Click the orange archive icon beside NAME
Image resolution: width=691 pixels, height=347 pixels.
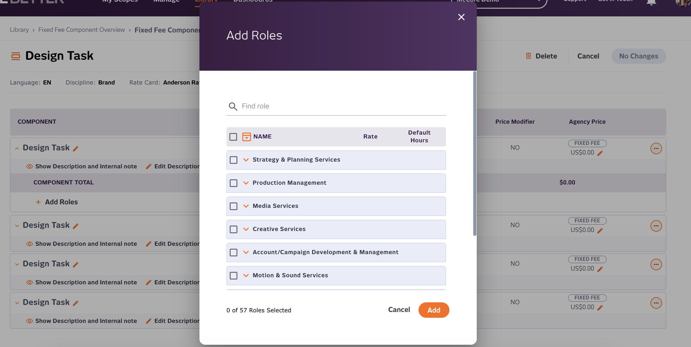[x=246, y=137]
